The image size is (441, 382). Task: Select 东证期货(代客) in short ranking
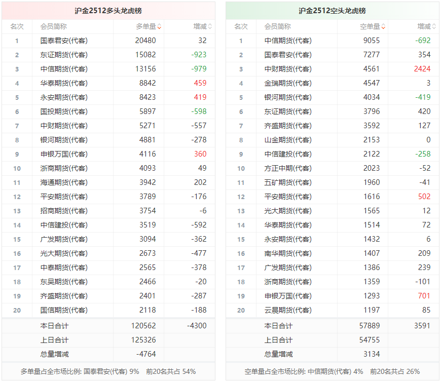pos(288,111)
